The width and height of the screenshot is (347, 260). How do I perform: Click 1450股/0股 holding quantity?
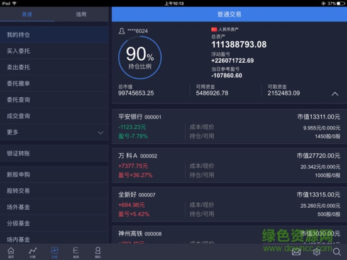coord(328,136)
